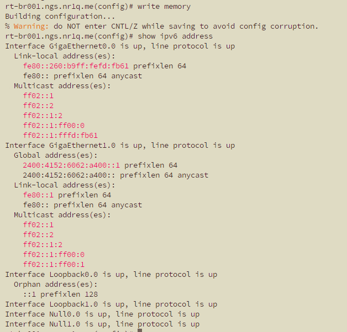The height and width of the screenshot is (332, 347).
Task: Click the 'Orphan address(es):' heading
Action: (x=56, y=284)
